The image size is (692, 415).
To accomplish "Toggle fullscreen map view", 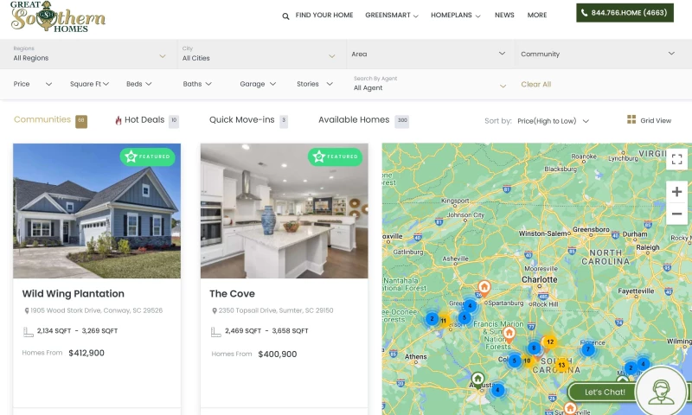I will point(676,159).
